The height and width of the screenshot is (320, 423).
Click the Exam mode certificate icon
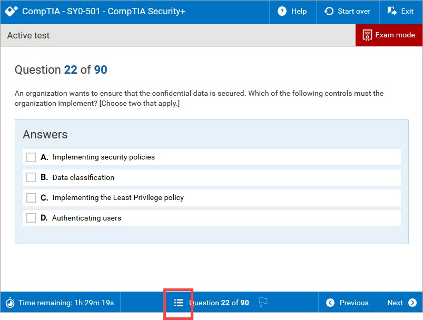click(367, 35)
